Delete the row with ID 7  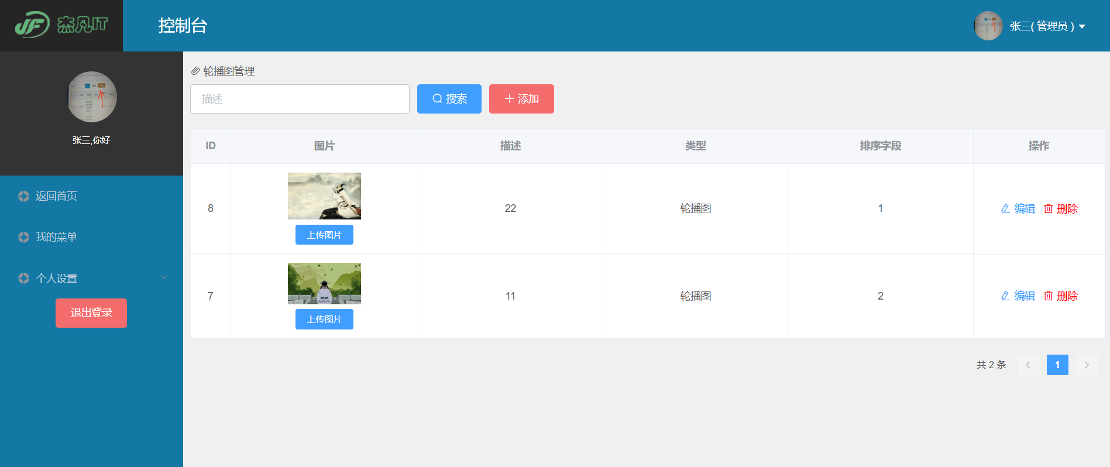[x=1061, y=296]
